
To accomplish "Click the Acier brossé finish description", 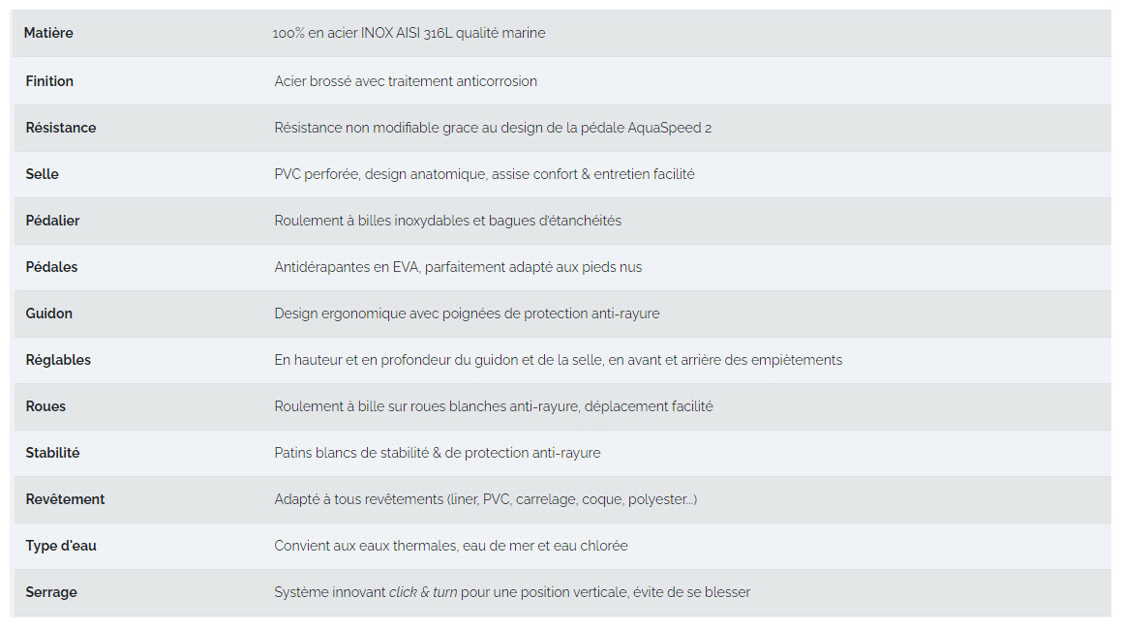I will [x=406, y=81].
